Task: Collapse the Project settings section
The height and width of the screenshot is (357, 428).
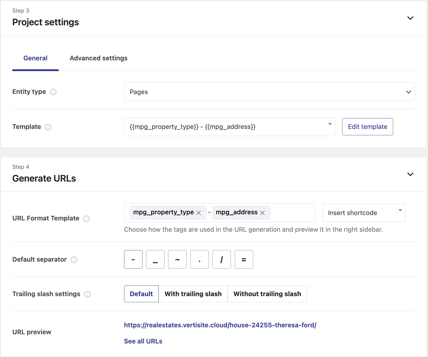Action: point(410,18)
